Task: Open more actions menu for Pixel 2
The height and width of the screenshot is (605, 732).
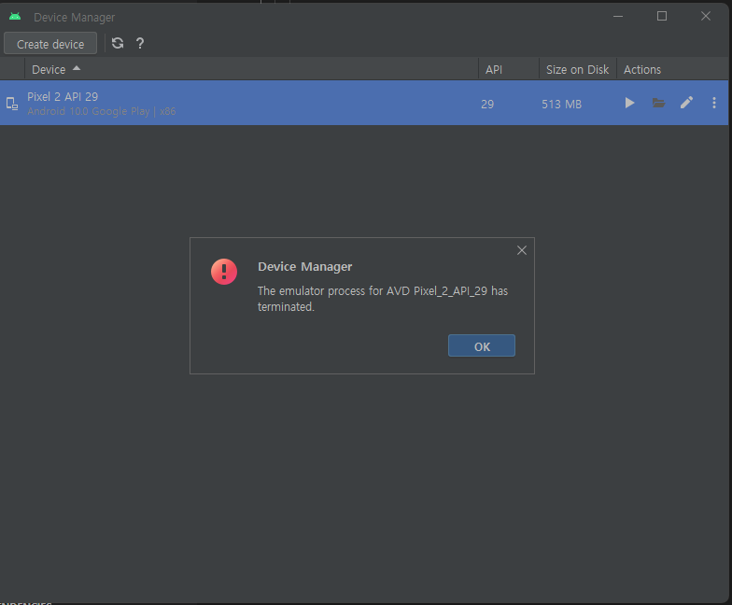Action: (713, 103)
